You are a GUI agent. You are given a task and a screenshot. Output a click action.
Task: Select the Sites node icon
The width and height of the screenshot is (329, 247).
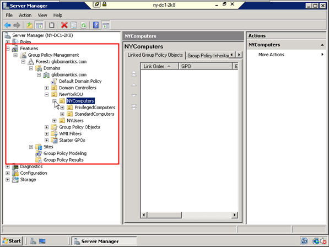coord(39,147)
